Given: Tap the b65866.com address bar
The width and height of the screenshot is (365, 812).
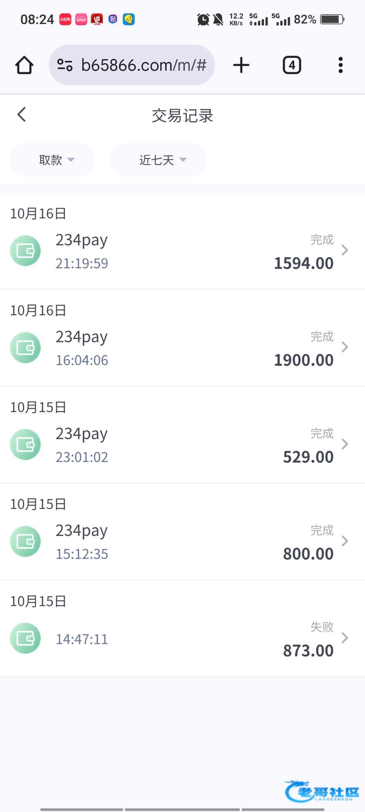Looking at the screenshot, I should [x=144, y=65].
